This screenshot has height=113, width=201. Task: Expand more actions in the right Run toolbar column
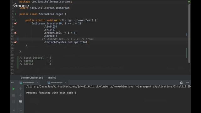click(x=20, y=111)
